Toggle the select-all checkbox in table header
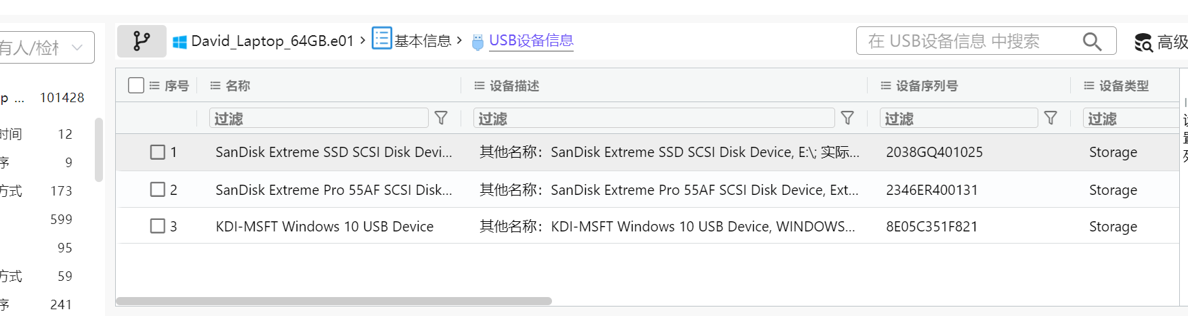Screen dimensions: 1188x316 pos(136,85)
